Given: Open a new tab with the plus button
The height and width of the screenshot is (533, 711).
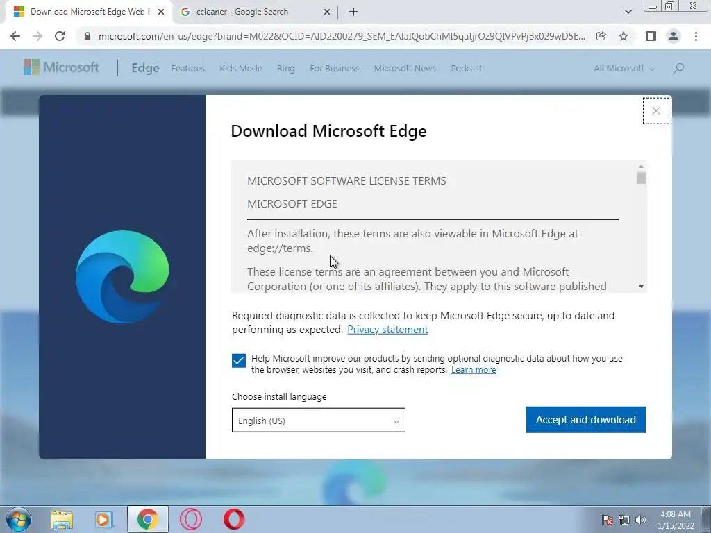Looking at the screenshot, I should coord(353,12).
